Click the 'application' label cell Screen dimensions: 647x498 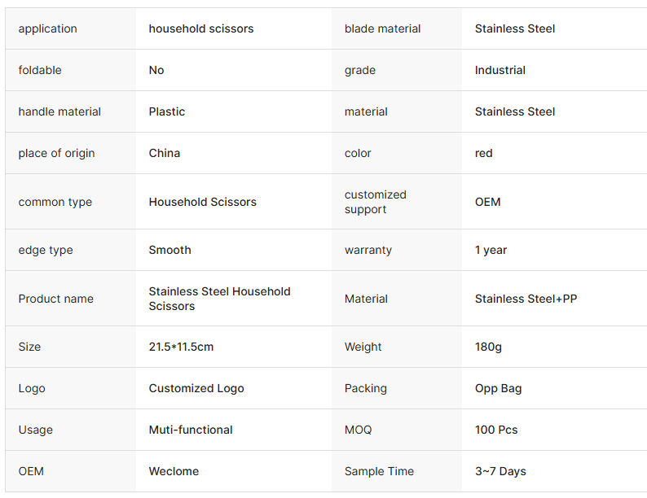coord(48,28)
